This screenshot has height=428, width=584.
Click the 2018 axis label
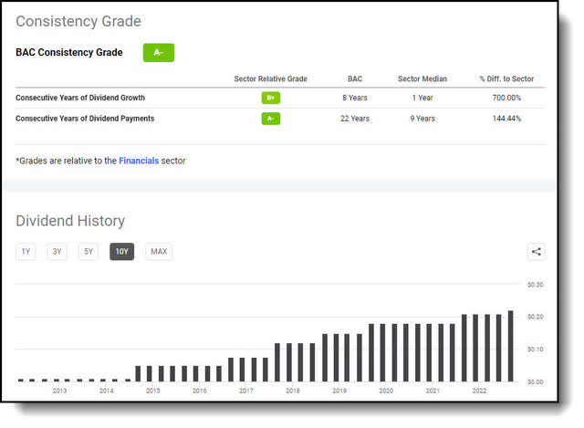click(x=293, y=391)
